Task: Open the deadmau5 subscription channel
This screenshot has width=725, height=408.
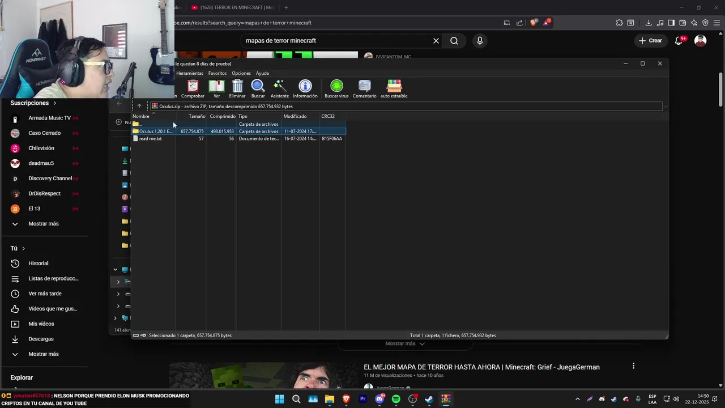Action: point(41,163)
